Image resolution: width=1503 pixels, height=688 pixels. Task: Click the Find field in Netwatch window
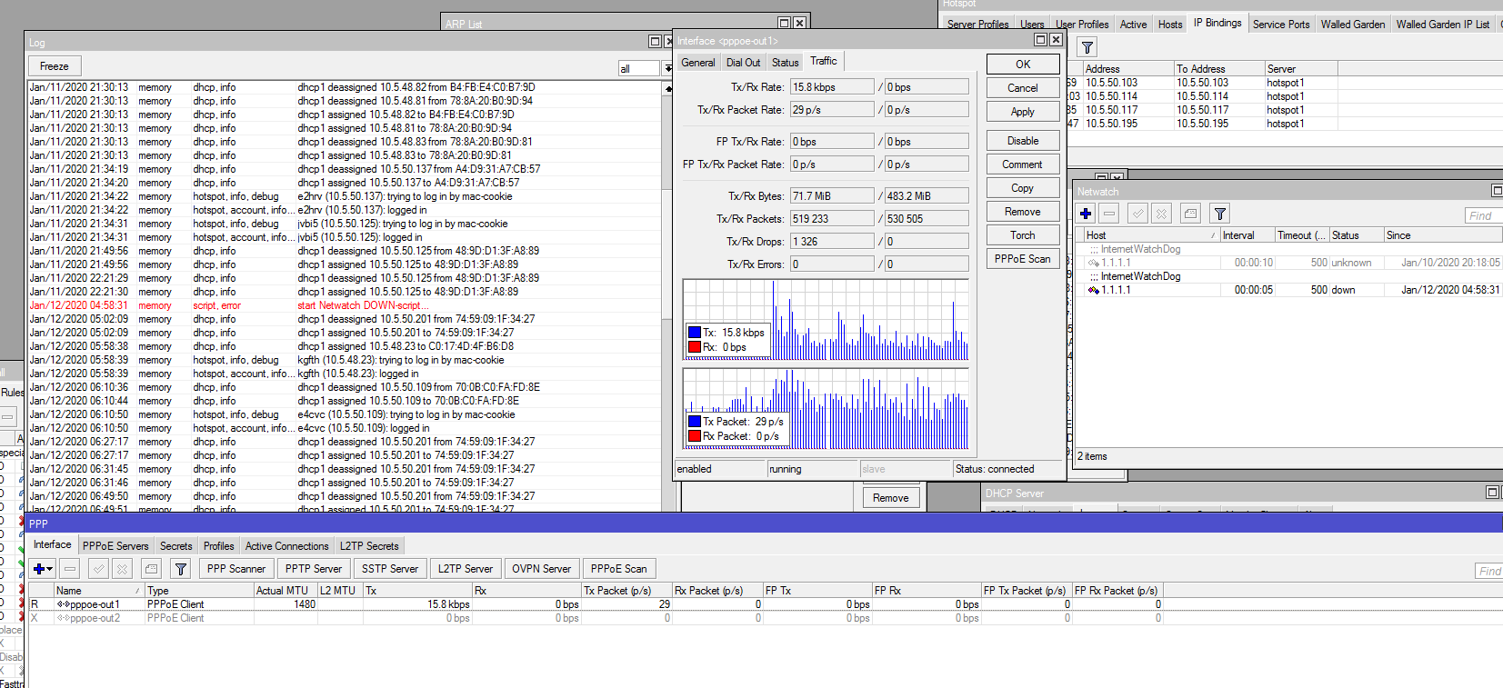tap(1484, 215)
